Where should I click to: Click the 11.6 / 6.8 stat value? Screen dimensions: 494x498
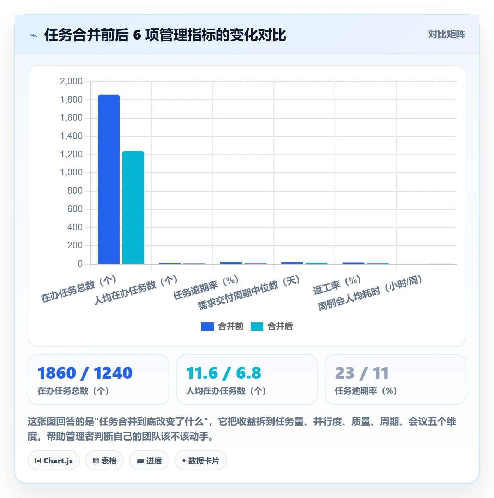click(224, 373)
